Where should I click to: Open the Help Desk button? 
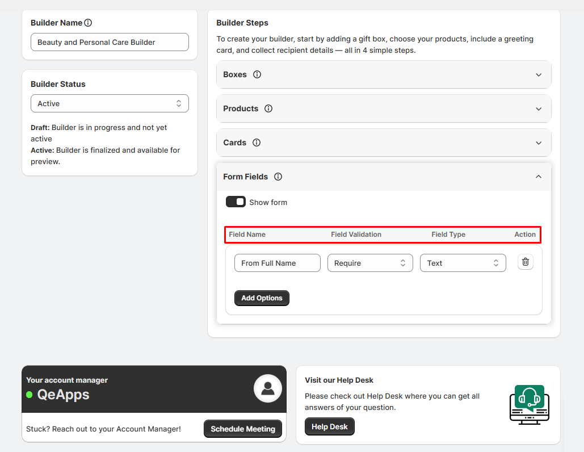[x=329, y=426]
